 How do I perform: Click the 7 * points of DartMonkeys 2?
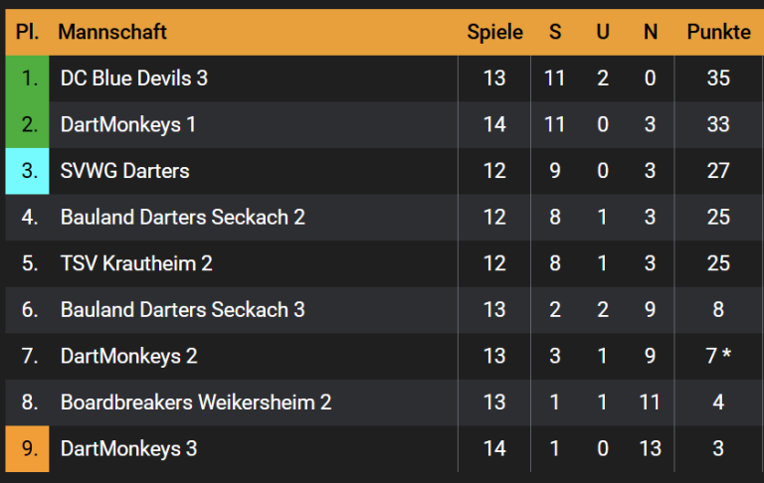[x=718, y=356]
